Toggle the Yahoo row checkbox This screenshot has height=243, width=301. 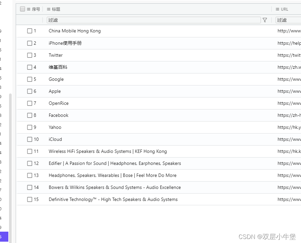29,128
